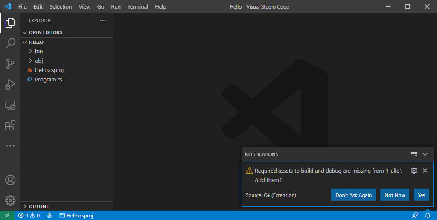
Task: Choose Not Now in the notification
Action: click(x=395, y=195)
